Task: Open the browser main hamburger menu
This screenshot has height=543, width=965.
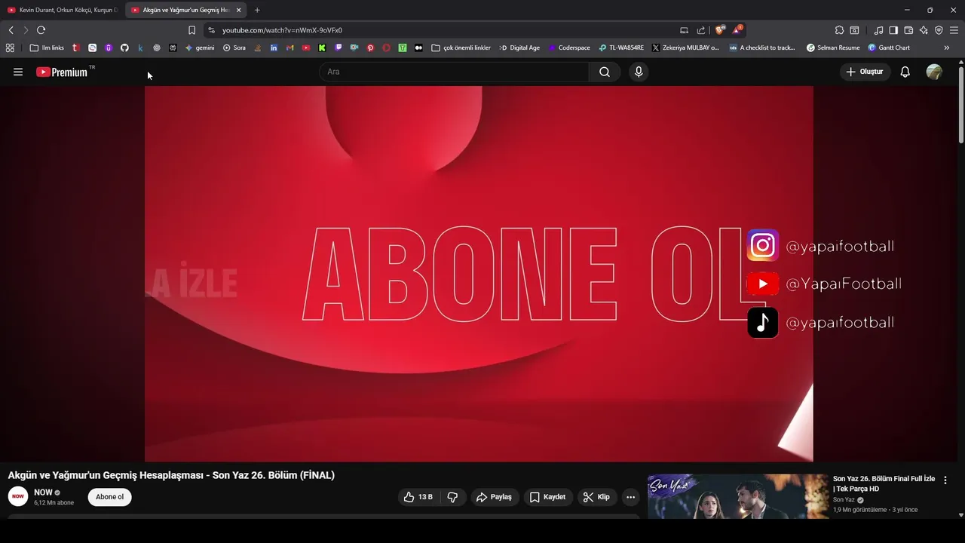Action: [x=954, y=30]
